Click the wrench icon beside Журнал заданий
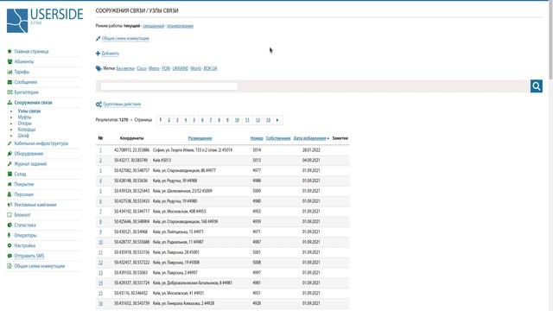The height and width of the screenshot is (311, 553). (10, 164)
